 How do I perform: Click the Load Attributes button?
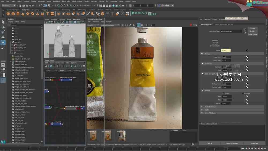[232, 143]
